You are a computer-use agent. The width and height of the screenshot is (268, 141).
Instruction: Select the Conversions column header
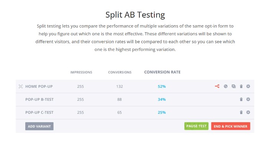coord(120,72)
